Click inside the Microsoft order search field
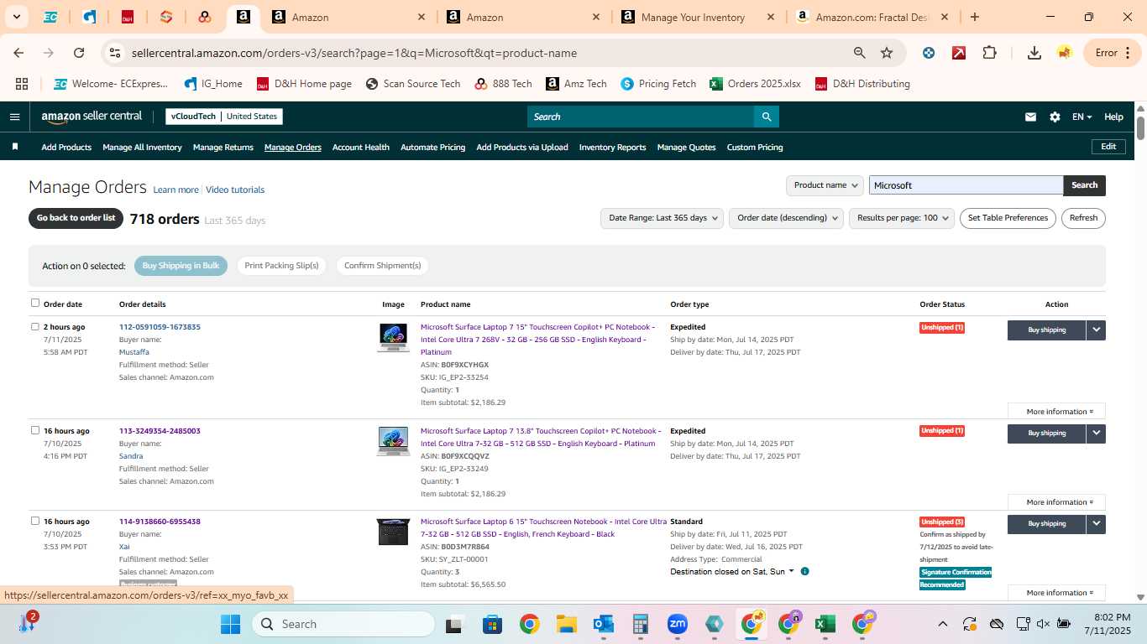 tap(966, 185)
